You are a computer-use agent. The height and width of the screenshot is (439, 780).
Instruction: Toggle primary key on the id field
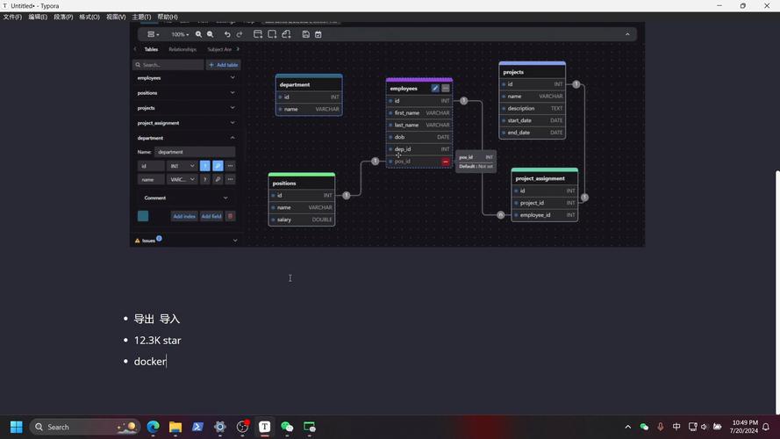pos(218,166)
